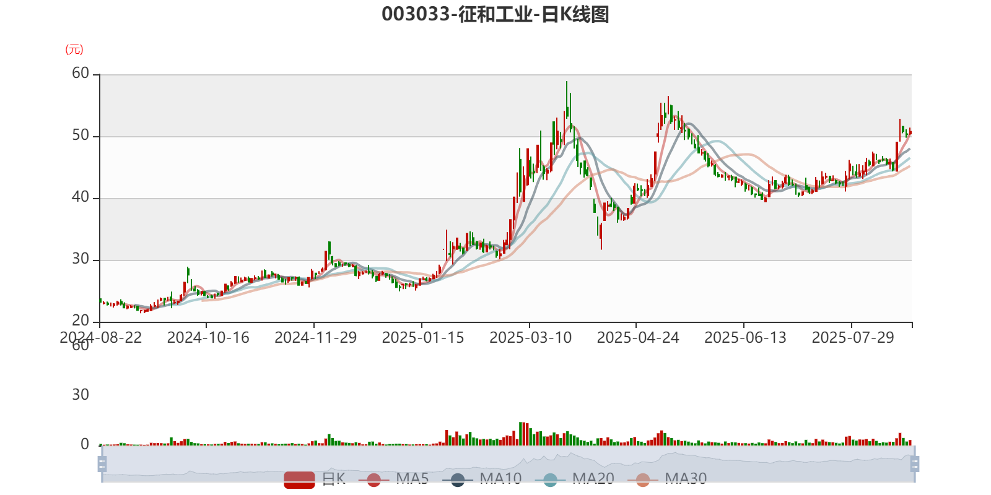
Task: Click the 2025-01-15 date axis label
Action: coord(423,337)
